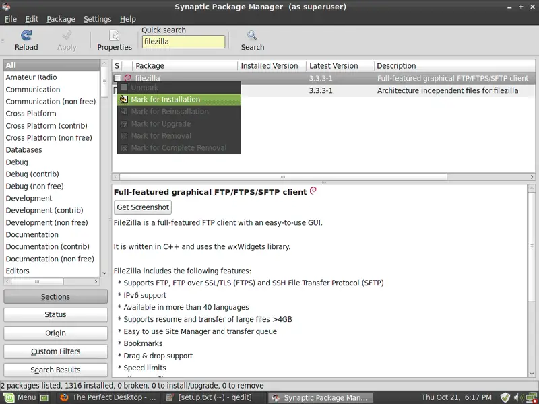The height and width of the screenshot is (404, 539).
Task: Show Custom Filters list
Action: (x=55, y=351)
